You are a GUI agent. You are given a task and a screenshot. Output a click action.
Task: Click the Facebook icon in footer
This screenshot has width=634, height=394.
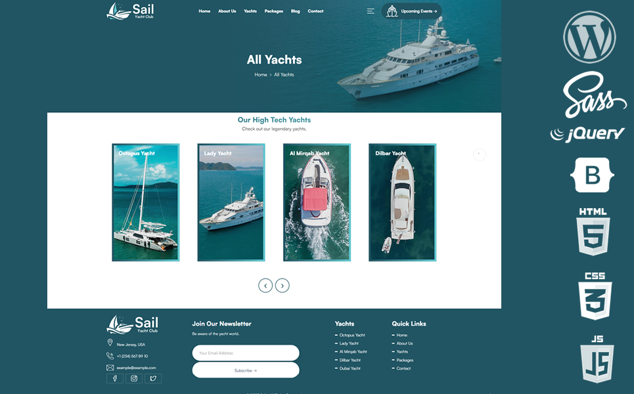tap(115, 378)
